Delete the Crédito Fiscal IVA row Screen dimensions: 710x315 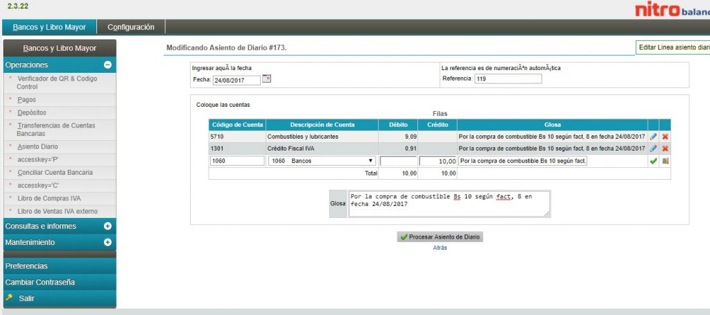coord(666,148)
